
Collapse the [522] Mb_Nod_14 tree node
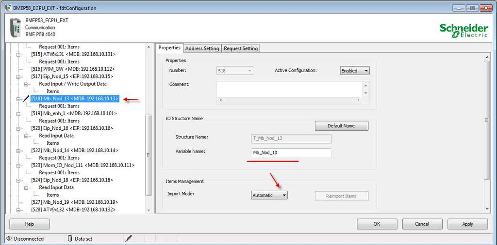(18, 151)
